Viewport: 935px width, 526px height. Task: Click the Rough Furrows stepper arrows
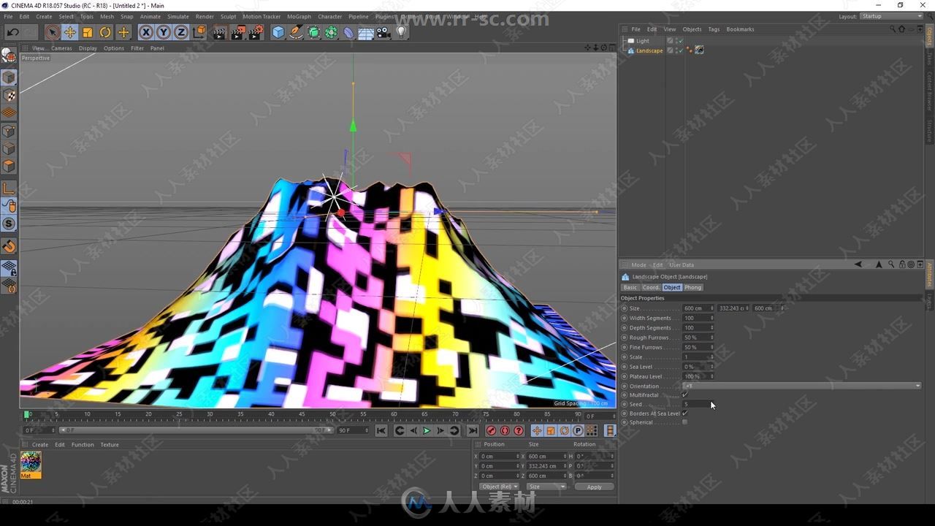pos(712,338)
